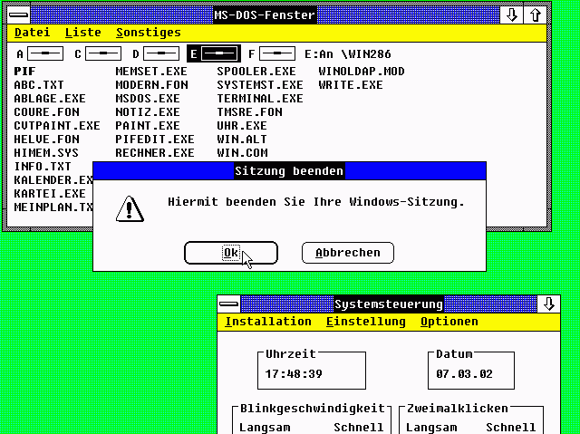Image resolution: width=580 pixels, height=434 pixels.
Task: Open Installation menu in Systemsteuerung
Action: point(268,322)
